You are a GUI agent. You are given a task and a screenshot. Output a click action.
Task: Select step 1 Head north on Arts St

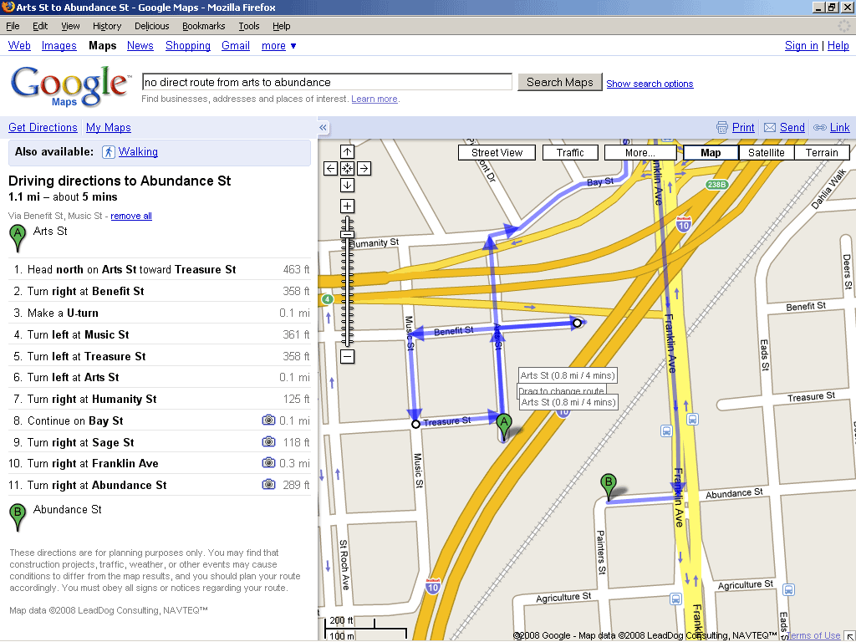160,269
